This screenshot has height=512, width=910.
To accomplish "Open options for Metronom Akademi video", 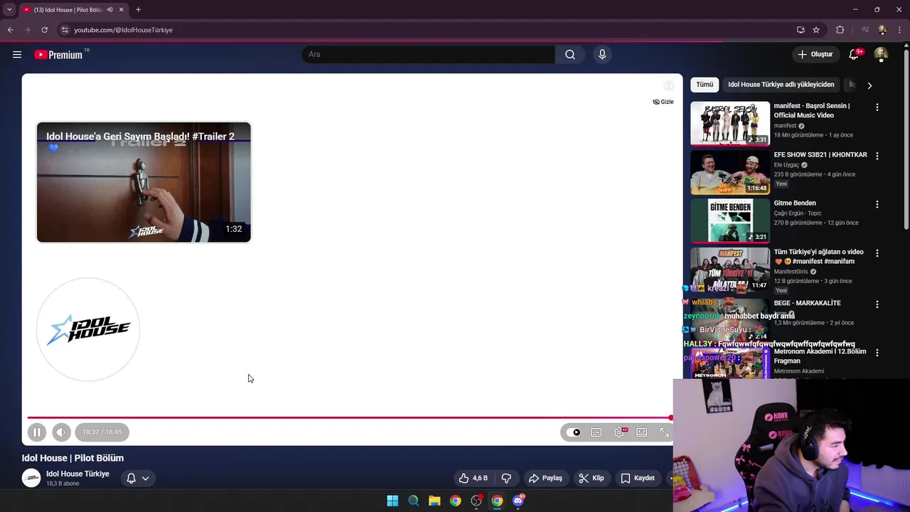I will (877, 353).
